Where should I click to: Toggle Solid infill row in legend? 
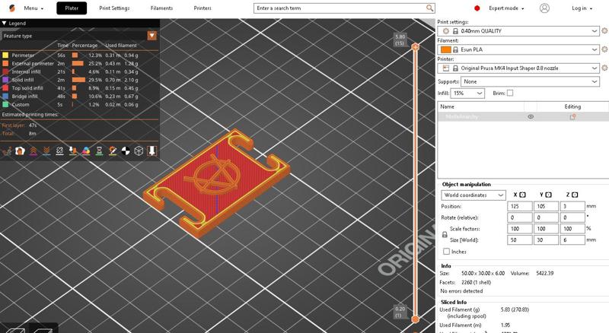click(x=79, y=80)
